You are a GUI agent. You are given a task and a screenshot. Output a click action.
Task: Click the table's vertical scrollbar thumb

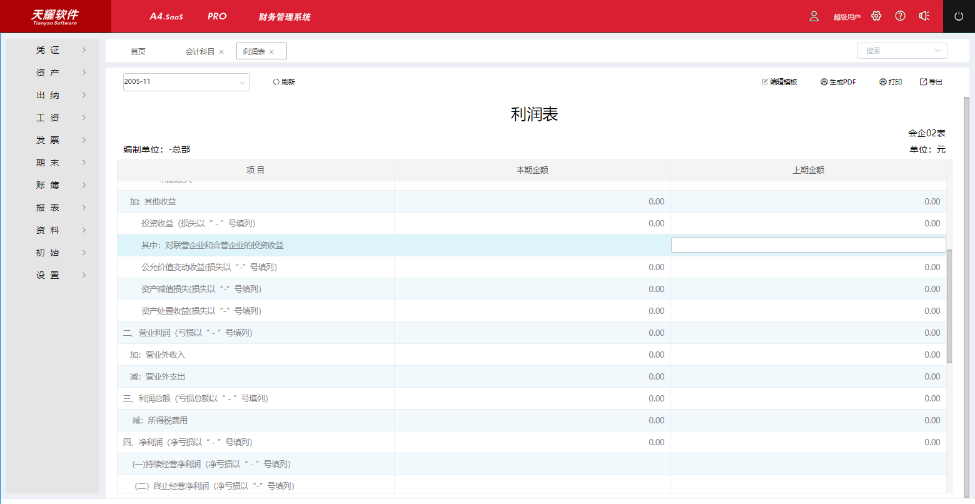[949, 306]
